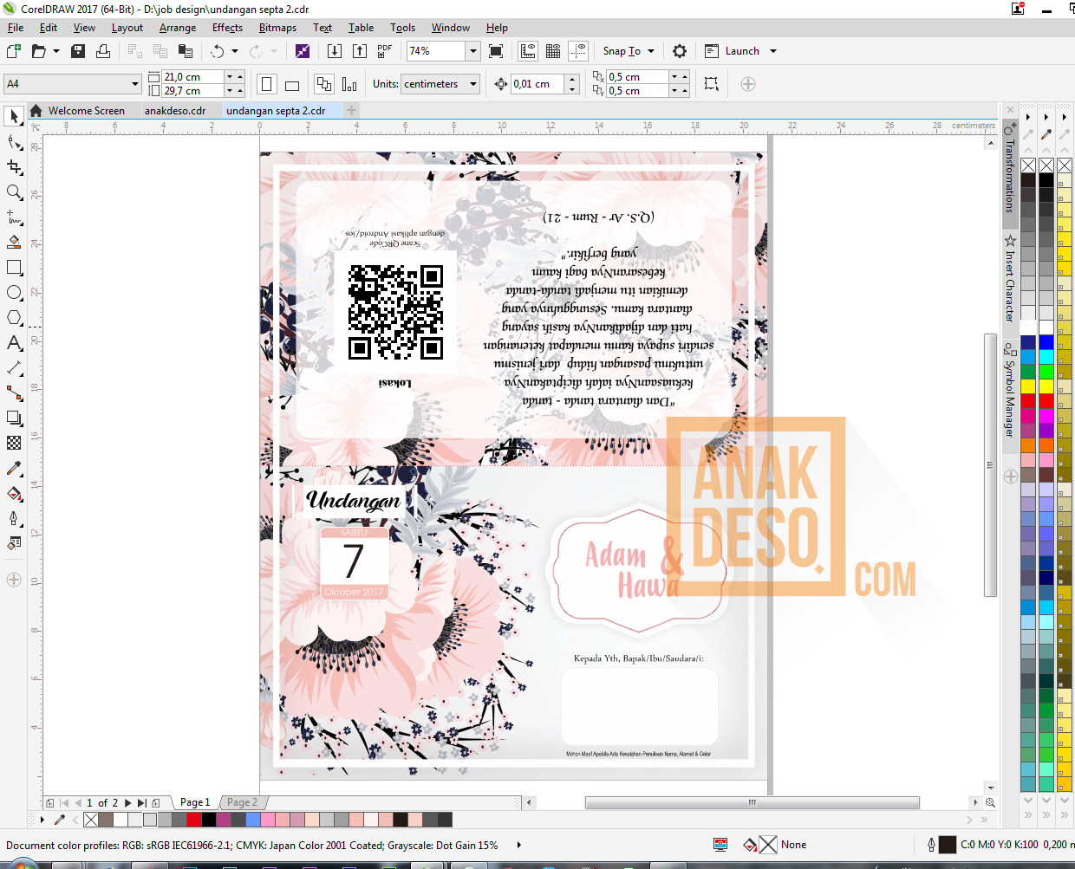The image size is (1075, 869).
Task: Select the Ellipse tool
Action: click(x=14, y=293)
